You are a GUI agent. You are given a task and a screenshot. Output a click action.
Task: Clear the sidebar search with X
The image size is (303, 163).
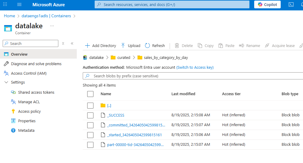pos(63,43)
